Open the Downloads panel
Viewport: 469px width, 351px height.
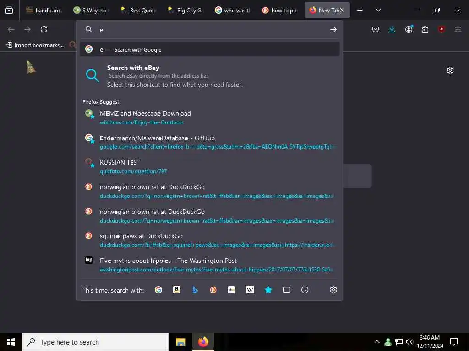click(392, 29)
